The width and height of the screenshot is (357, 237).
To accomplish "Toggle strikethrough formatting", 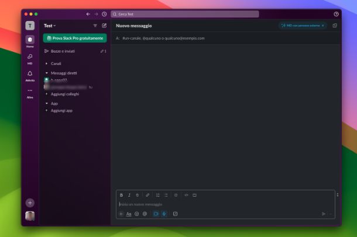I will pos(138,195).
